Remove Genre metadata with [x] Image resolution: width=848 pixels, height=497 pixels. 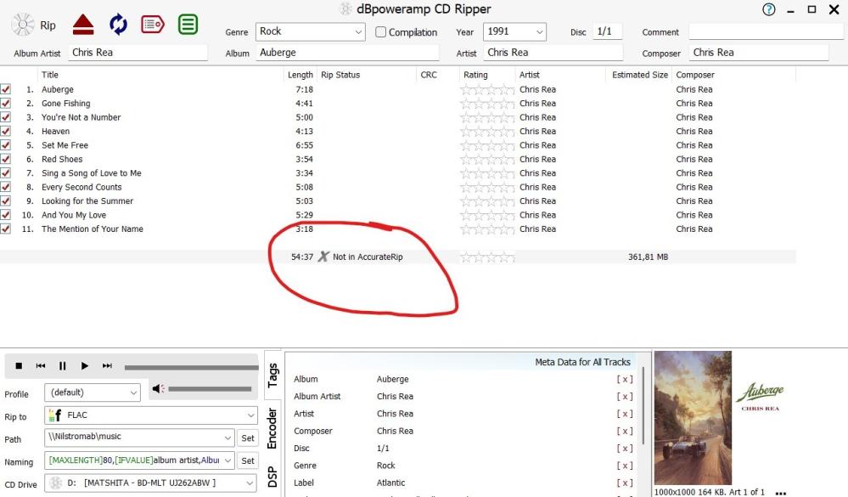(625, 466)
